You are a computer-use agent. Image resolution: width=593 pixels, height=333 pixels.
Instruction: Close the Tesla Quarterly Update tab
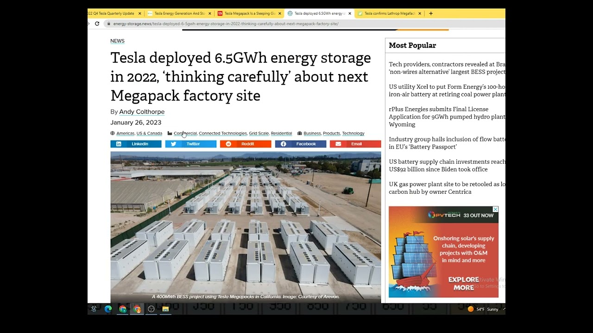coord(139,13)
